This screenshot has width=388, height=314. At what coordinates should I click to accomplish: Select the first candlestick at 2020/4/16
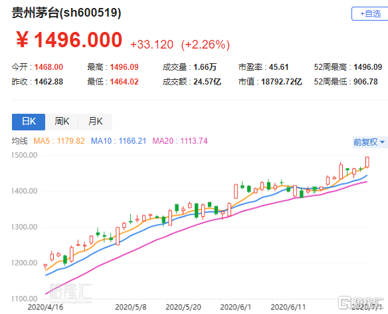(x=45, y=266)
